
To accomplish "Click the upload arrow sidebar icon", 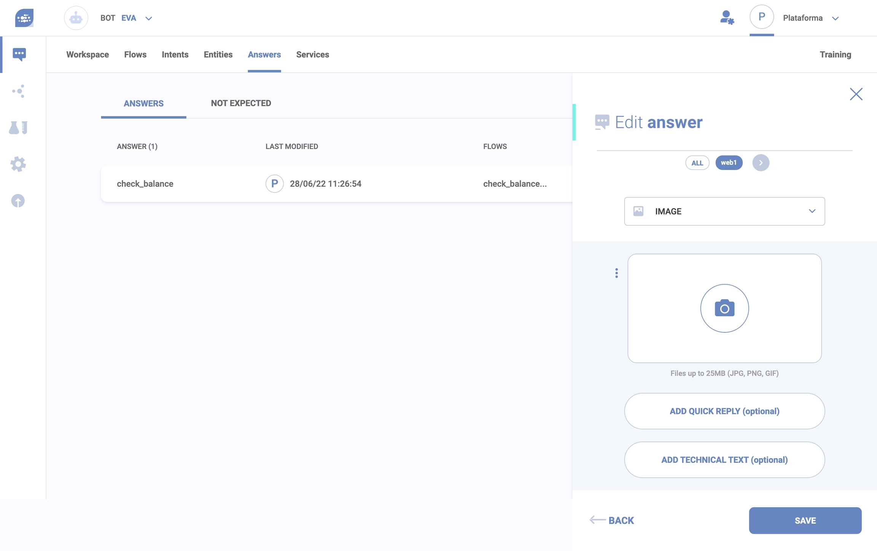I will [x=18, y=201].
